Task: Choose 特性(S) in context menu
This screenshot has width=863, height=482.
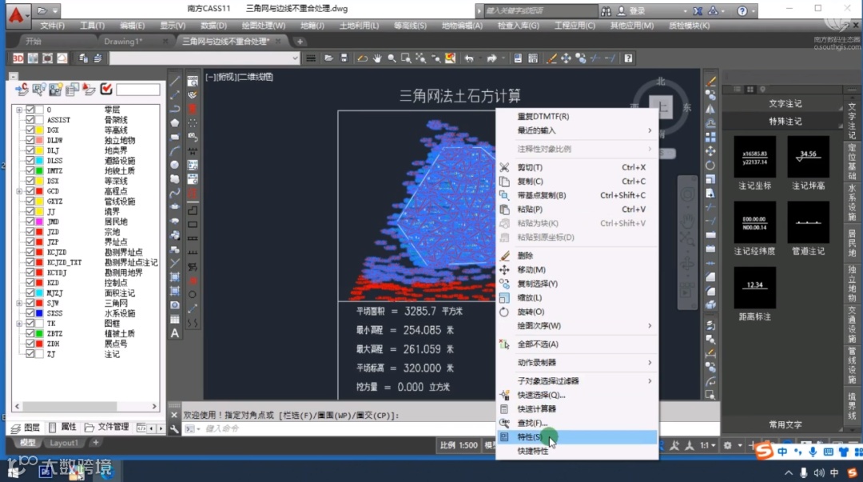Action: [x=577, y=436]
